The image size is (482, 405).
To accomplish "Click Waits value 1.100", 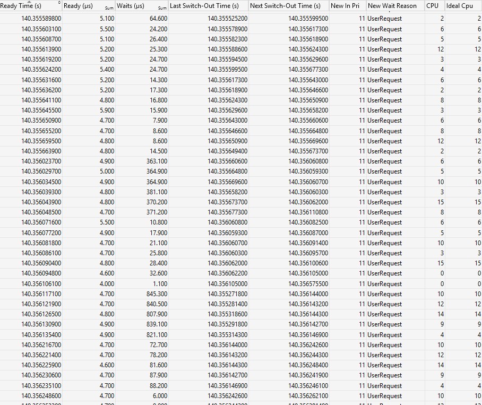I will 160,284.
